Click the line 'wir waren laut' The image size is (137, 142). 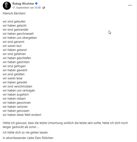click(12, 46)
